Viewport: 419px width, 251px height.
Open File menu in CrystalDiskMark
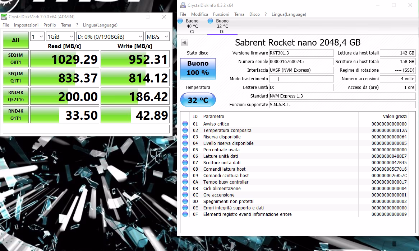pos(6,25)
